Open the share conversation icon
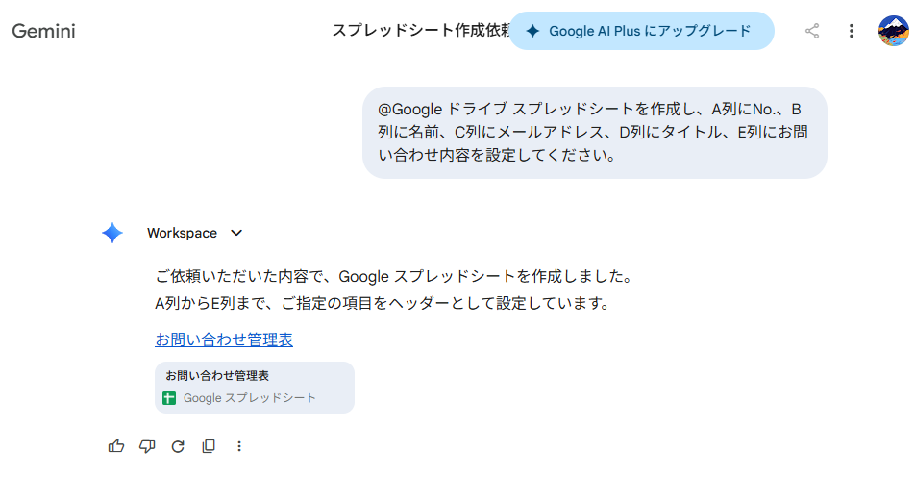915x477 pixels. (x=812, y=31)
